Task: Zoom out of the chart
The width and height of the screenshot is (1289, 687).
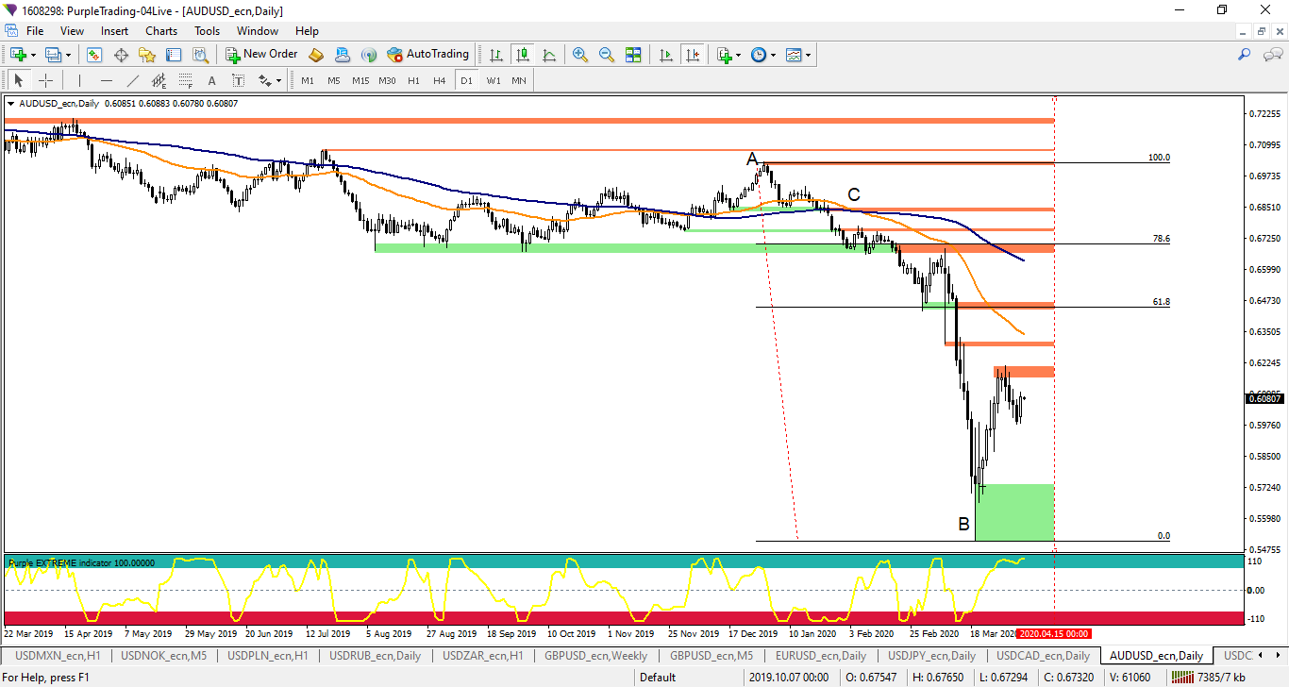Action: 606,55
